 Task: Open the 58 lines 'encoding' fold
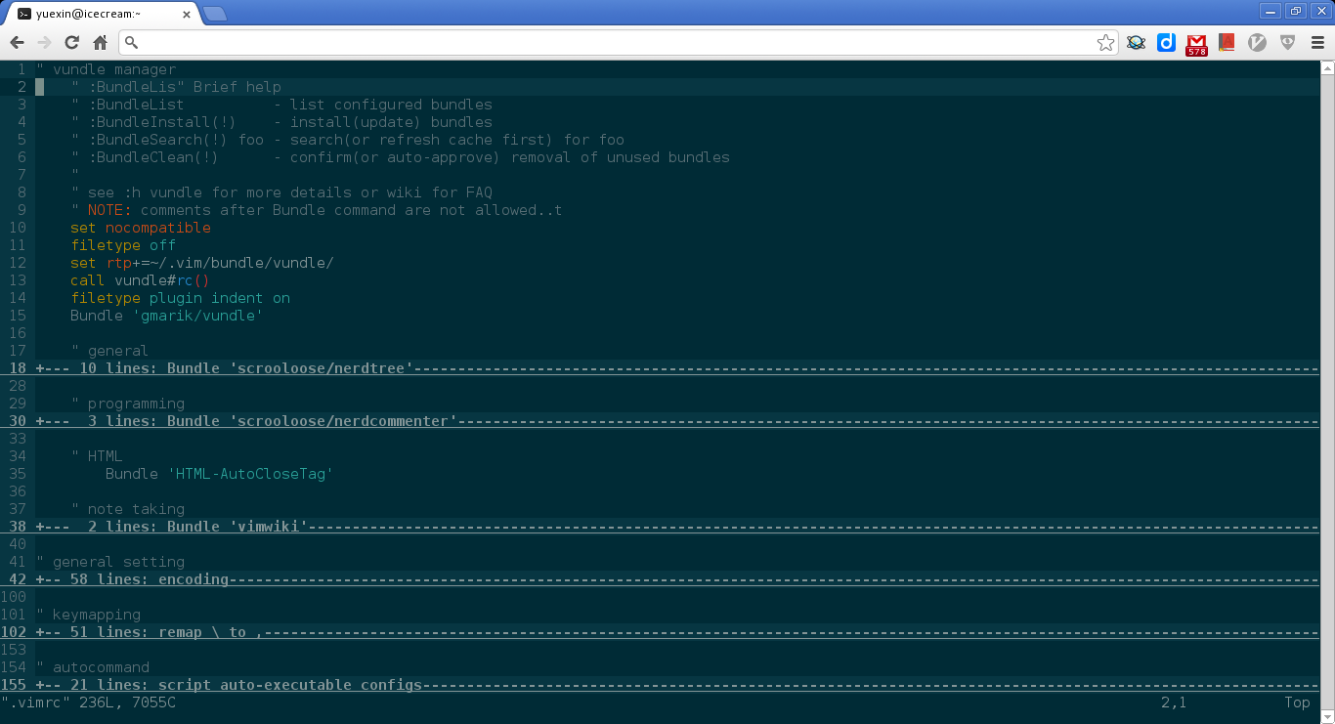677,579
